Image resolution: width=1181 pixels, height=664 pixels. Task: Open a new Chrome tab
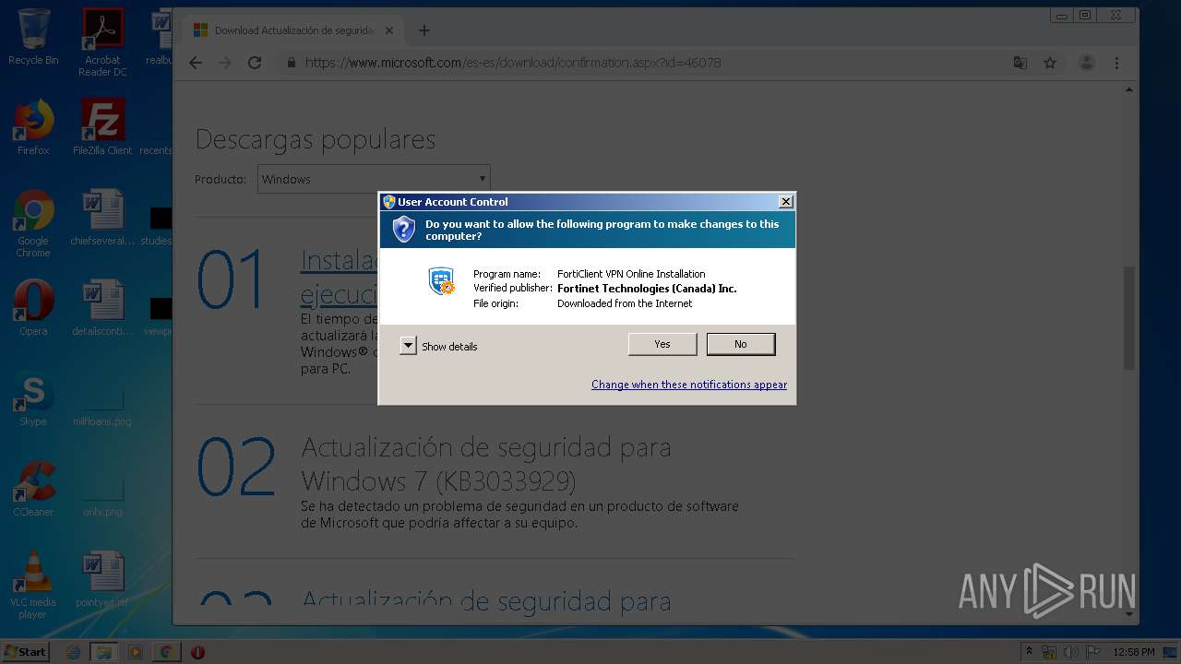click(x=424, y=30)
